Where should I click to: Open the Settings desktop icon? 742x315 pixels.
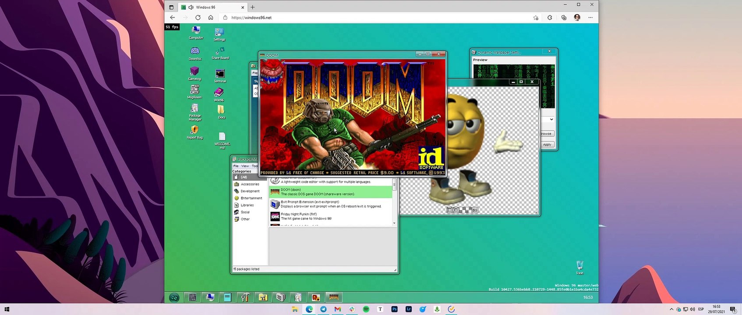(219, 34)
